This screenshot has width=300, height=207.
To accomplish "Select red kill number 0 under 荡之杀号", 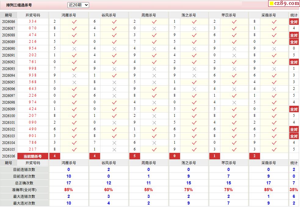I will pos(175,156).
